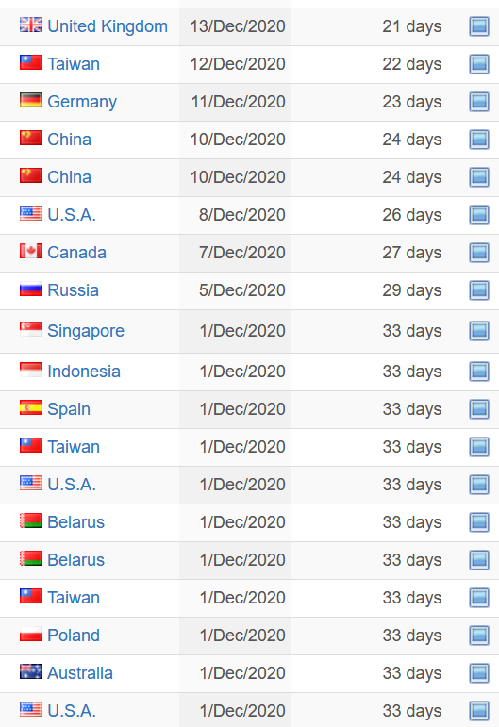Open the screenshot icon for Spain row

click(479, 409)
